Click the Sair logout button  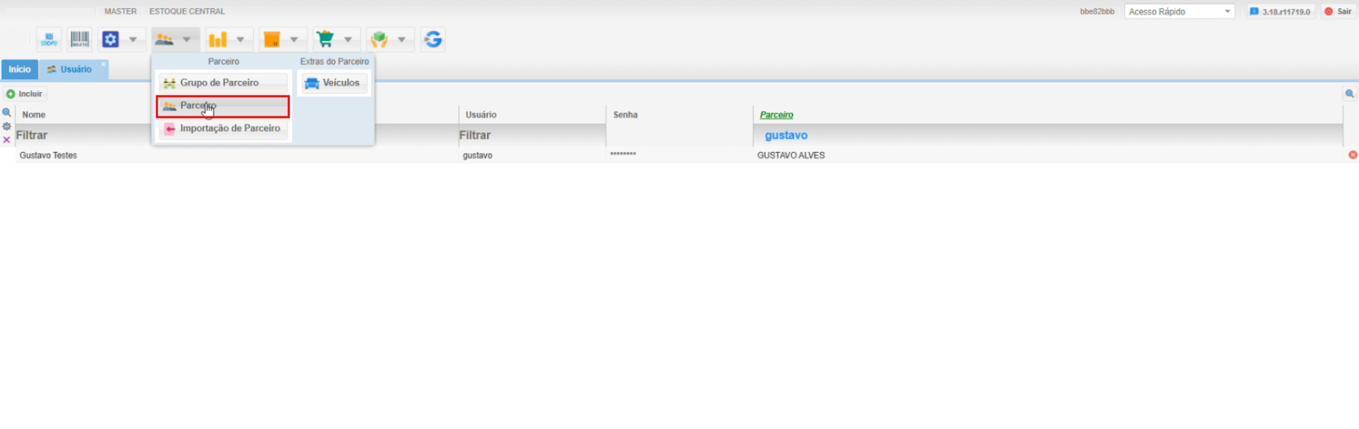click(x=1338, y=11)
